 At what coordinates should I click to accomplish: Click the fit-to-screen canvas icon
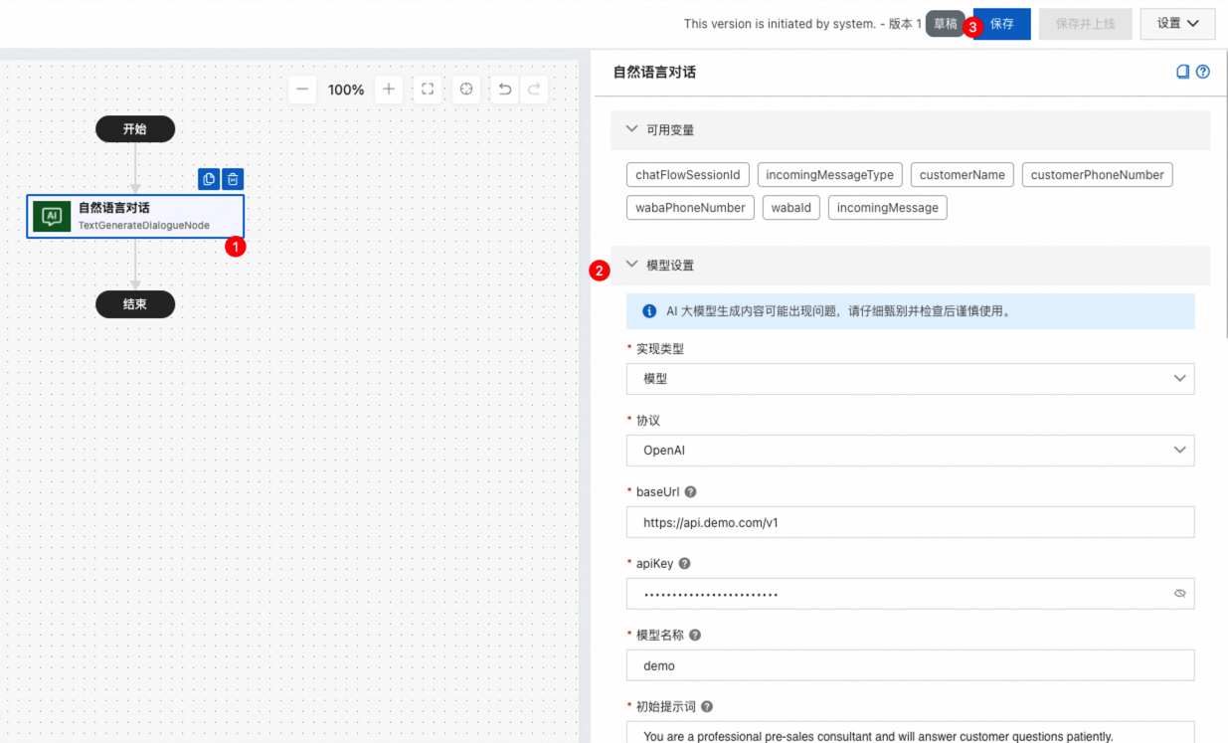click(428, 90)
